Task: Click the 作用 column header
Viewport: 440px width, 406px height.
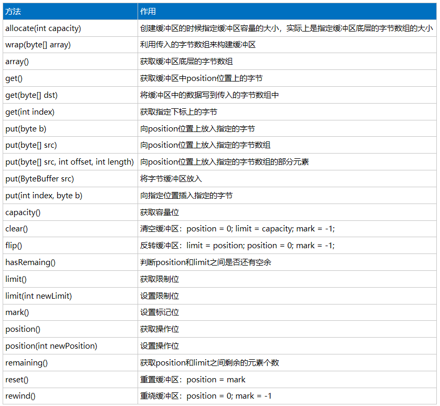Action: click(287, 11)
